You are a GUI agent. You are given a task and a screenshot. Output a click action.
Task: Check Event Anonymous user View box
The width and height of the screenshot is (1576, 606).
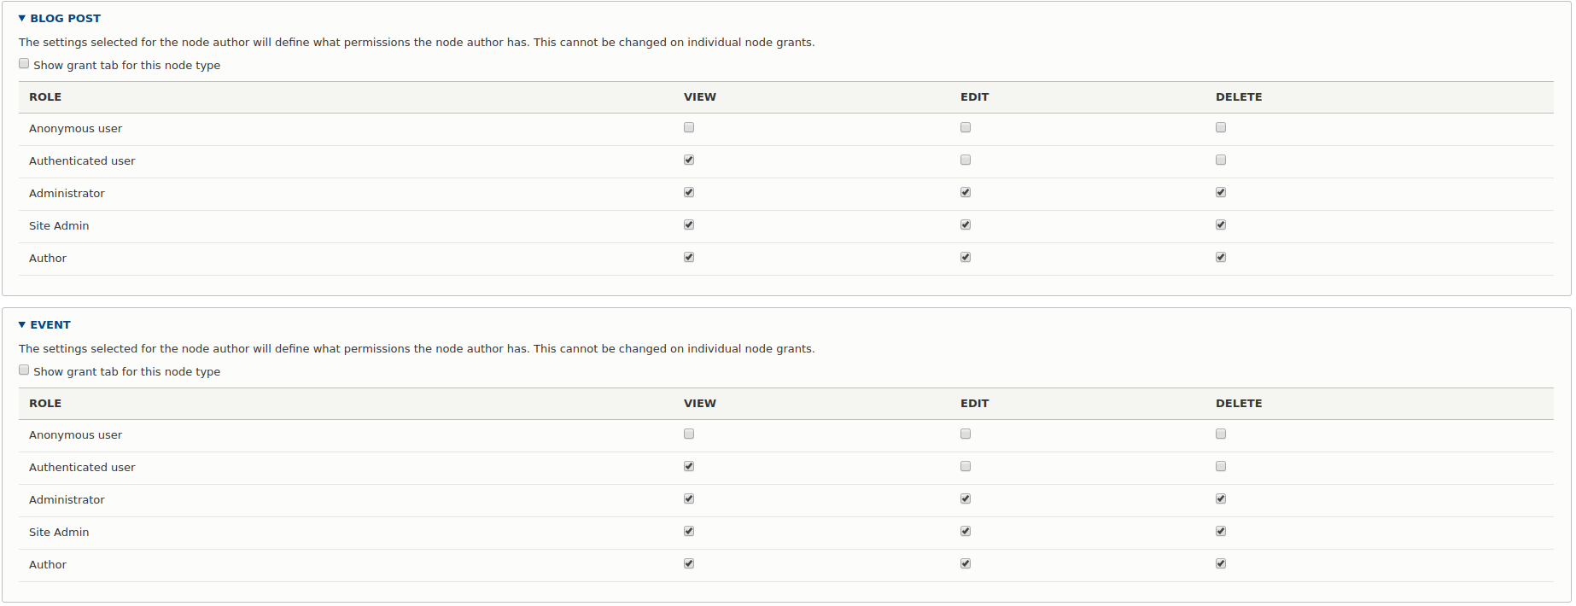point(689,434)
